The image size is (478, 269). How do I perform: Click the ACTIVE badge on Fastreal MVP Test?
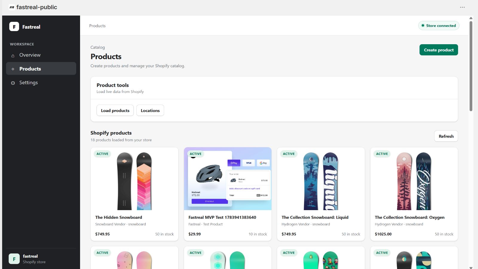196,154
